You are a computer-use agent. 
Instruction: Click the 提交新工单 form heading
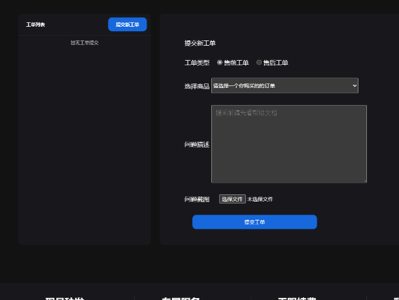[x=200, y=43]
